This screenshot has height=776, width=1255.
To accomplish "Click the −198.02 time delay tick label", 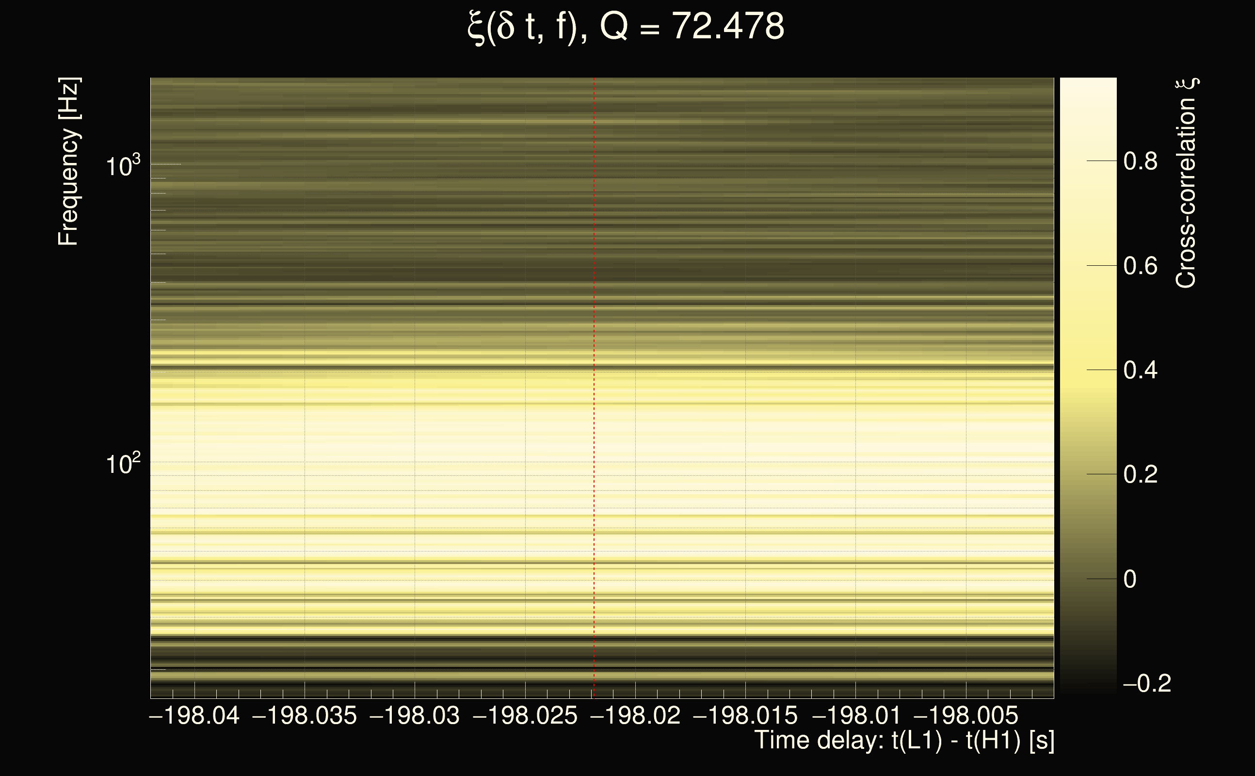I will (x=635, y=716).
